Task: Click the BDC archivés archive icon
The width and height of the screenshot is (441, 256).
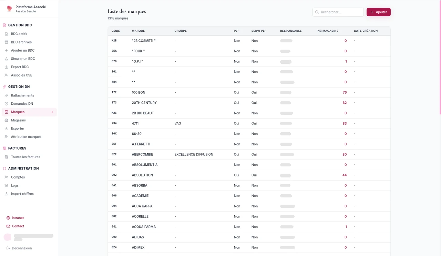Action: click(x=6, y=42)
